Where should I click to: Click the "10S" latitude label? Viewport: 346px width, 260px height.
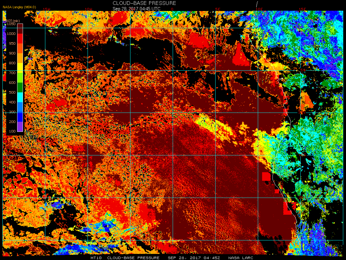click(302, 112)
